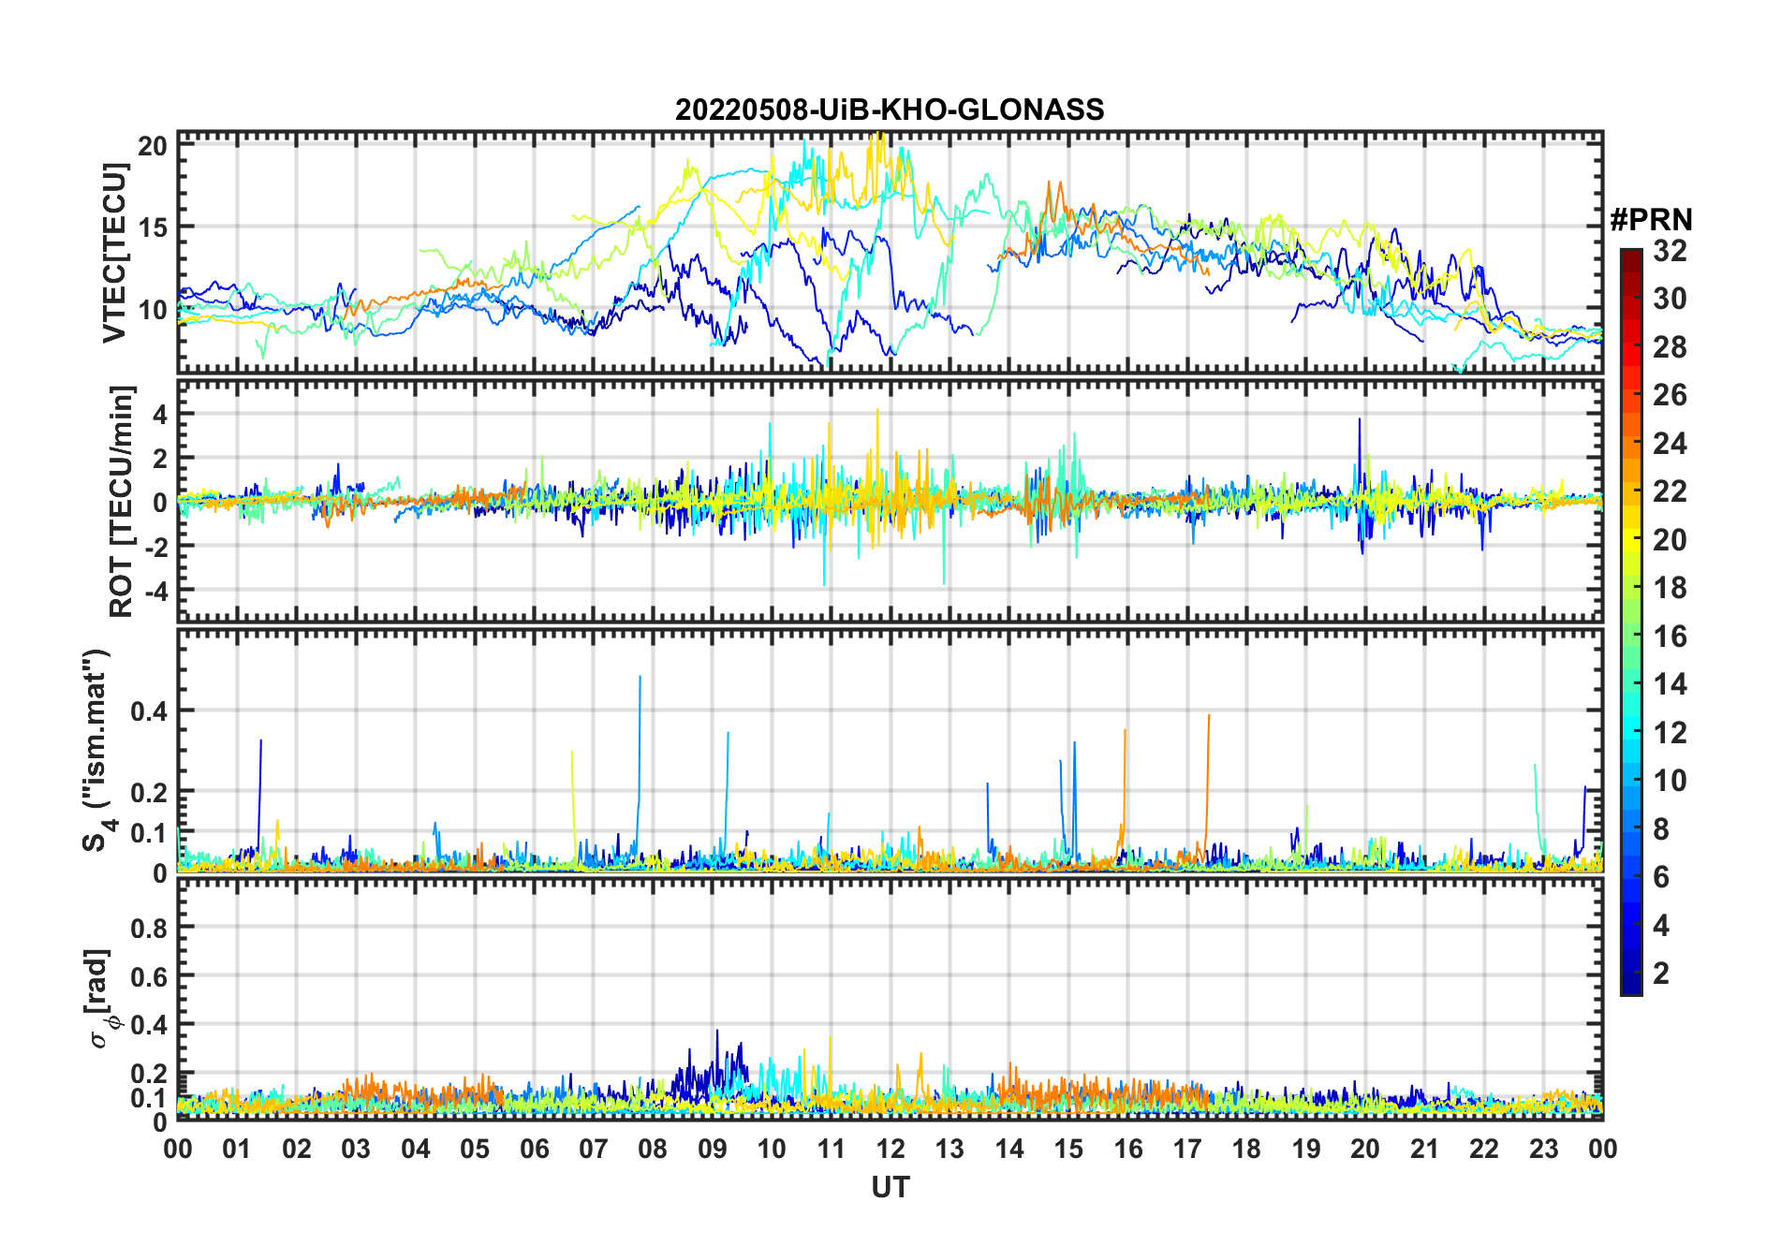1781x1245 pixels.
Task: Click the x-axis tick label 23
Action: [1543, 1149]
